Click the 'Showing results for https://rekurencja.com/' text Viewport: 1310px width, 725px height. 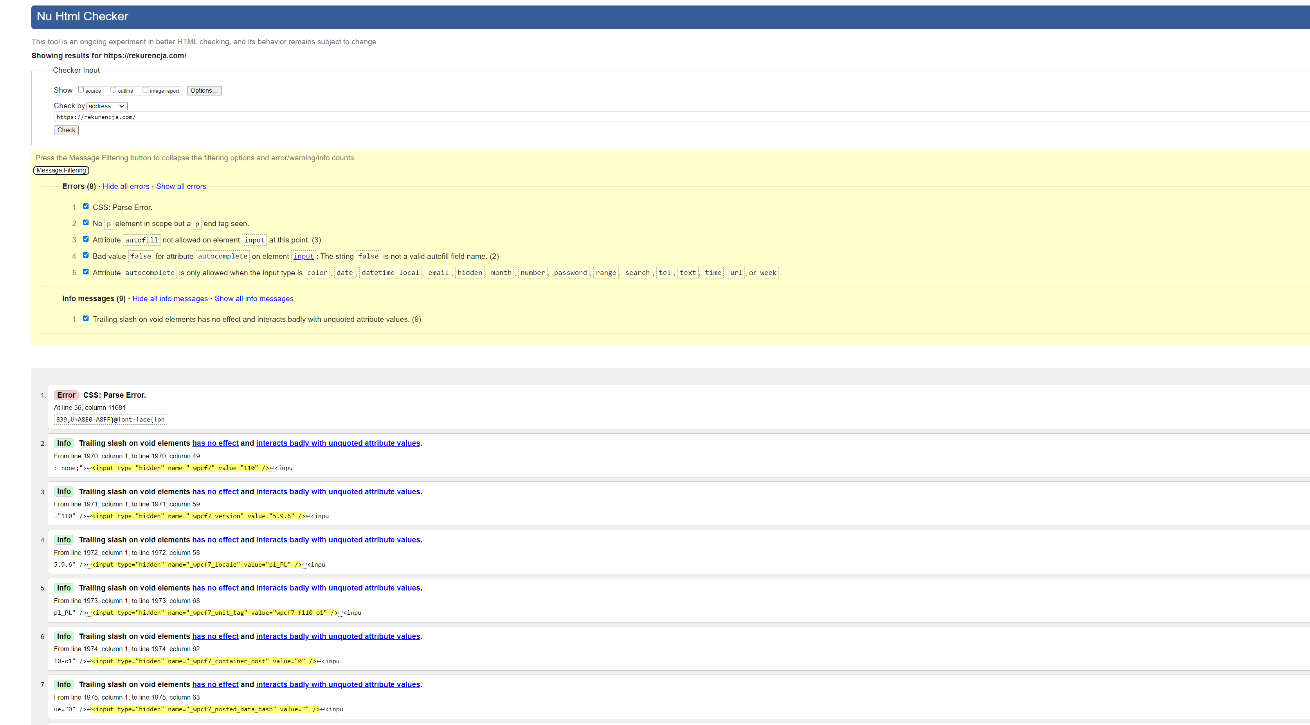(x=109, y=56)
